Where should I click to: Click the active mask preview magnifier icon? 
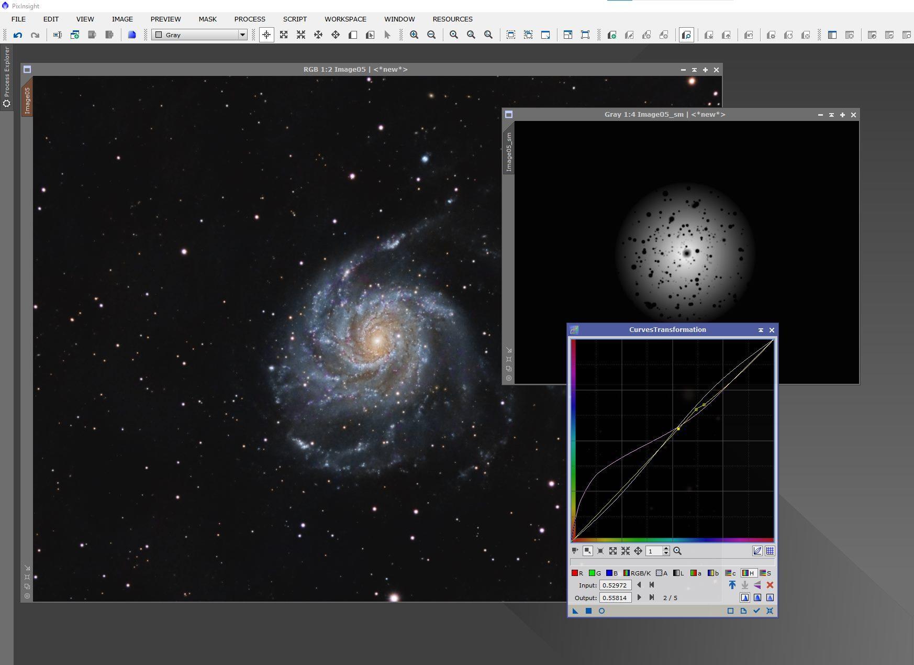(x=686, y=35)
